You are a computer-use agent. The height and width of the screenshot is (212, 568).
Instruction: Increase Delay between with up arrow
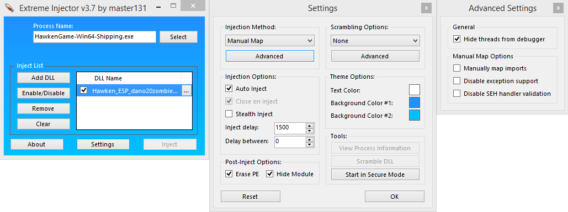point(309,139)
